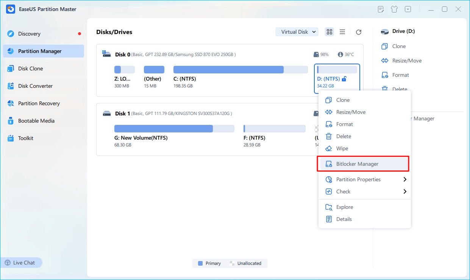Click the Details document icon in menu
The height and width of the screenshot is (280, 470).
[329, 219]
